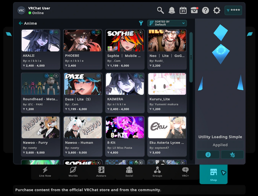The height and width of the screenshot is (196, 258).
Task: Open the Eku Asteria Lycee thumbnail
Action: 167,128
